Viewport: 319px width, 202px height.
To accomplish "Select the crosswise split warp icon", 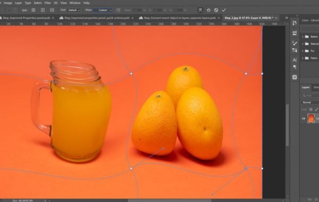I will 33,10.
